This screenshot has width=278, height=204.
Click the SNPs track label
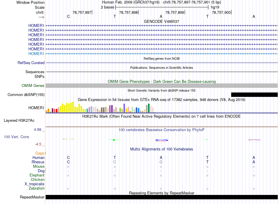[x=40, y=76]
